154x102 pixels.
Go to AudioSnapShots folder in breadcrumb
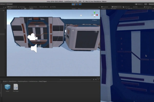click(23, 81)
